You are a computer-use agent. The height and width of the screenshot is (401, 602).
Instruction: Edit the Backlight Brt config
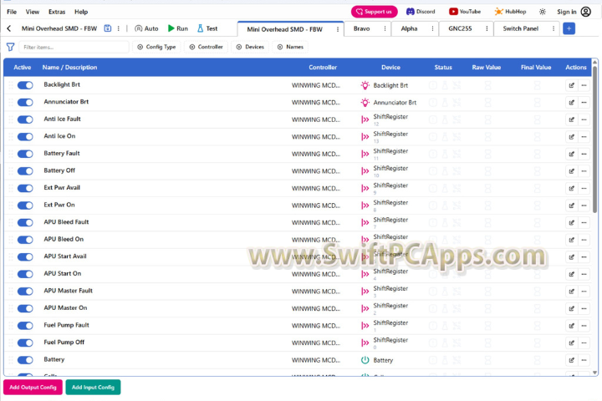click(572, 85)
